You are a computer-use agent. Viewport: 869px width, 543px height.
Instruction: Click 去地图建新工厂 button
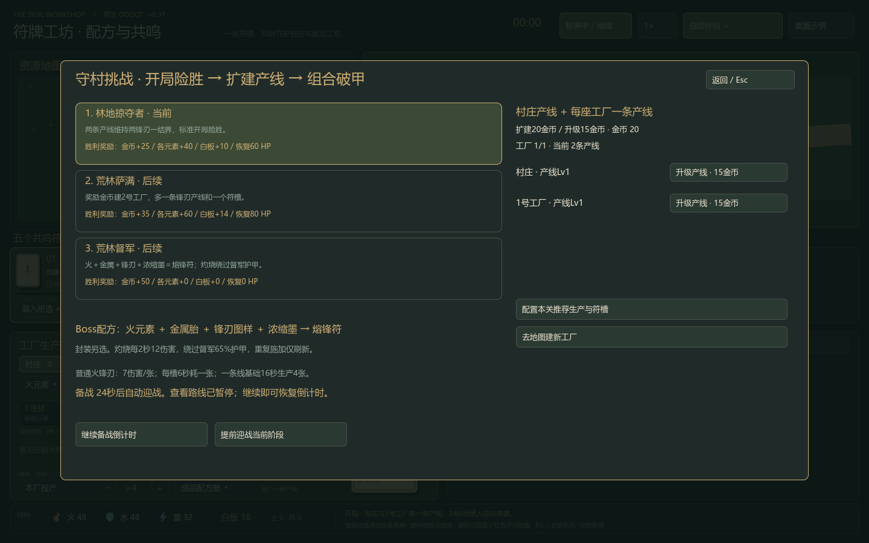pos(651,337)
